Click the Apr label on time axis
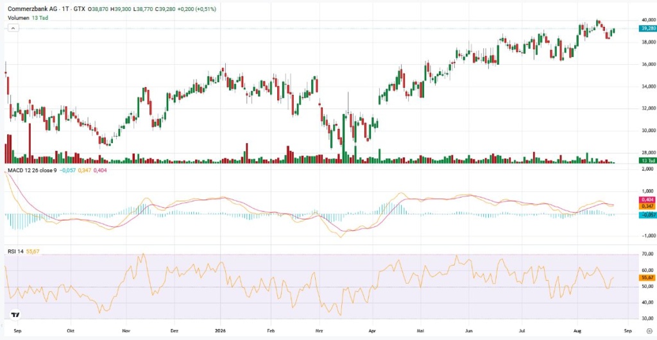The image size is (657, 340). pyautogui.click(x=373, y=330)
